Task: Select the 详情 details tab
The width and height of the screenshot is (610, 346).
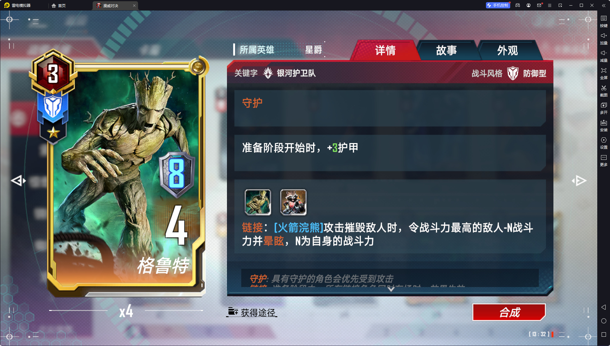Action: [x=385, y=50]
